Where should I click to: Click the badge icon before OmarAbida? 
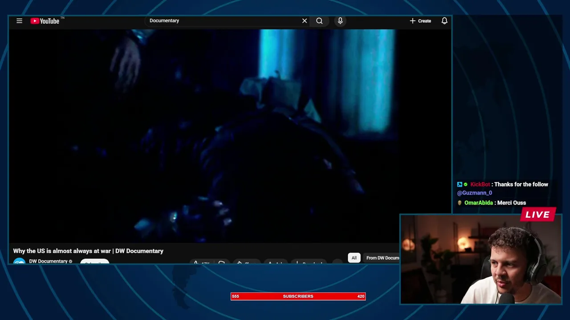point(460,203)
